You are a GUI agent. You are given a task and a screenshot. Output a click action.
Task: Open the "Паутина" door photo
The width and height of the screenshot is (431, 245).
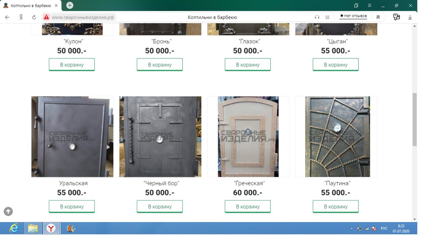pyautogui.click(x=336, y=137)
